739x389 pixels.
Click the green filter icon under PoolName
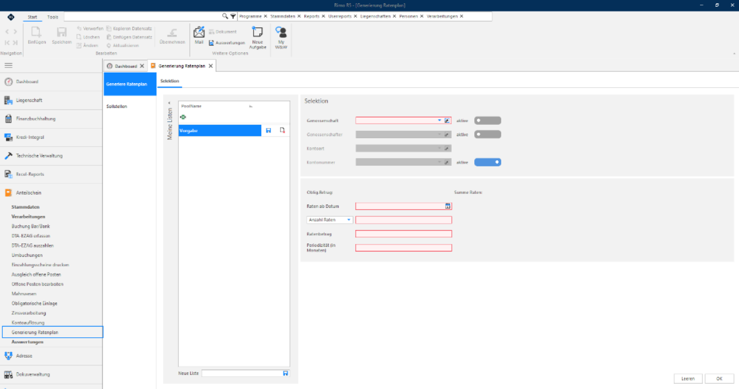[183, 117]
